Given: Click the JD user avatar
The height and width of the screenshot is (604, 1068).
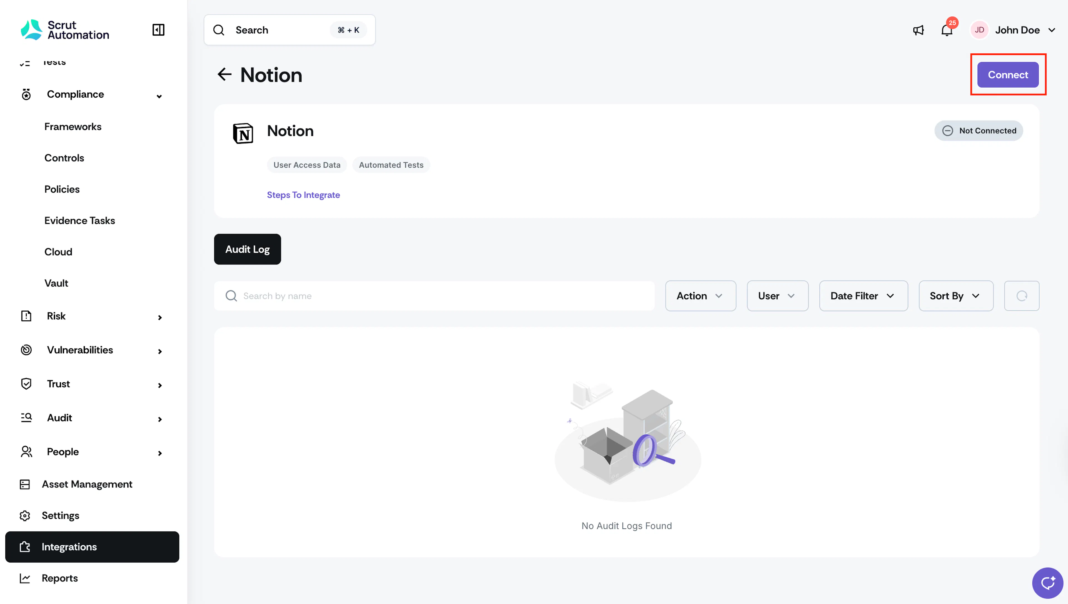Looking at the screenshot, I should pyautogui.click(x=979, y=30).
